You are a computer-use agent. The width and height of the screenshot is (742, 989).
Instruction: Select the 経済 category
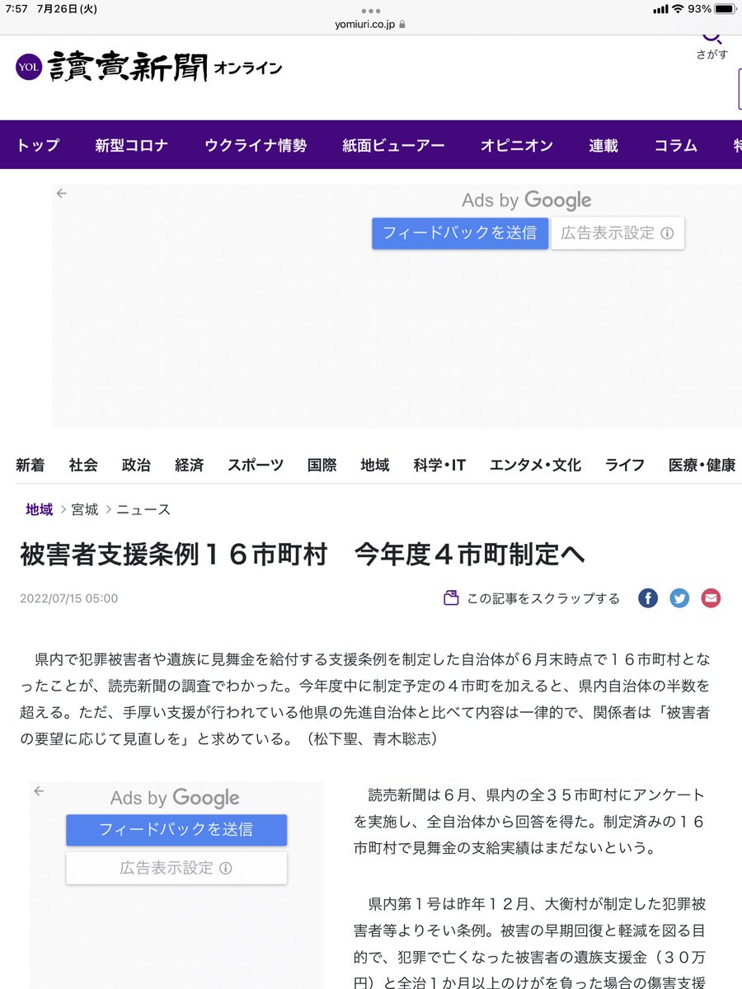[x=189, y=465]
